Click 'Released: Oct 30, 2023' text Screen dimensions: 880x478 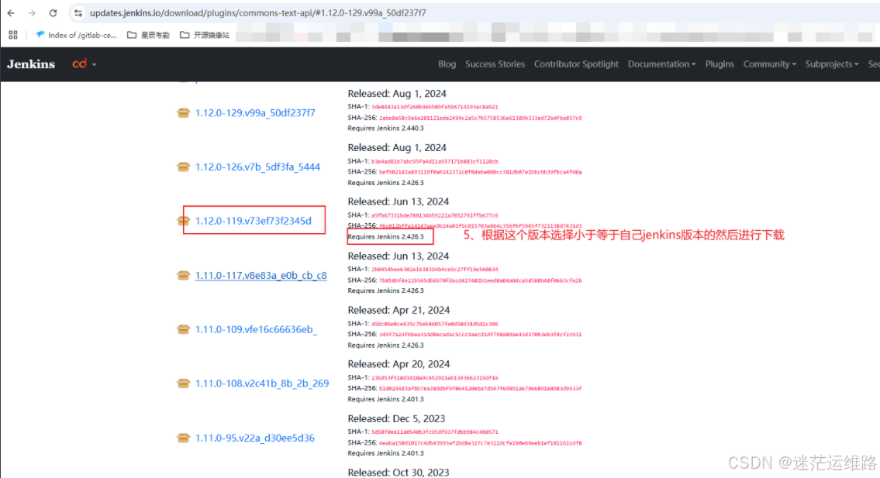(x=399, y=473)
